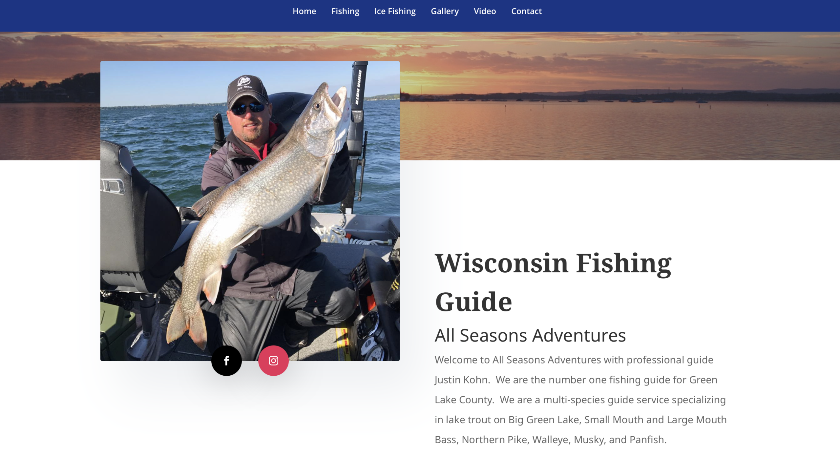The image size is (840, 459).
Task: Click the words Big Green Lake
Action: 545,420
